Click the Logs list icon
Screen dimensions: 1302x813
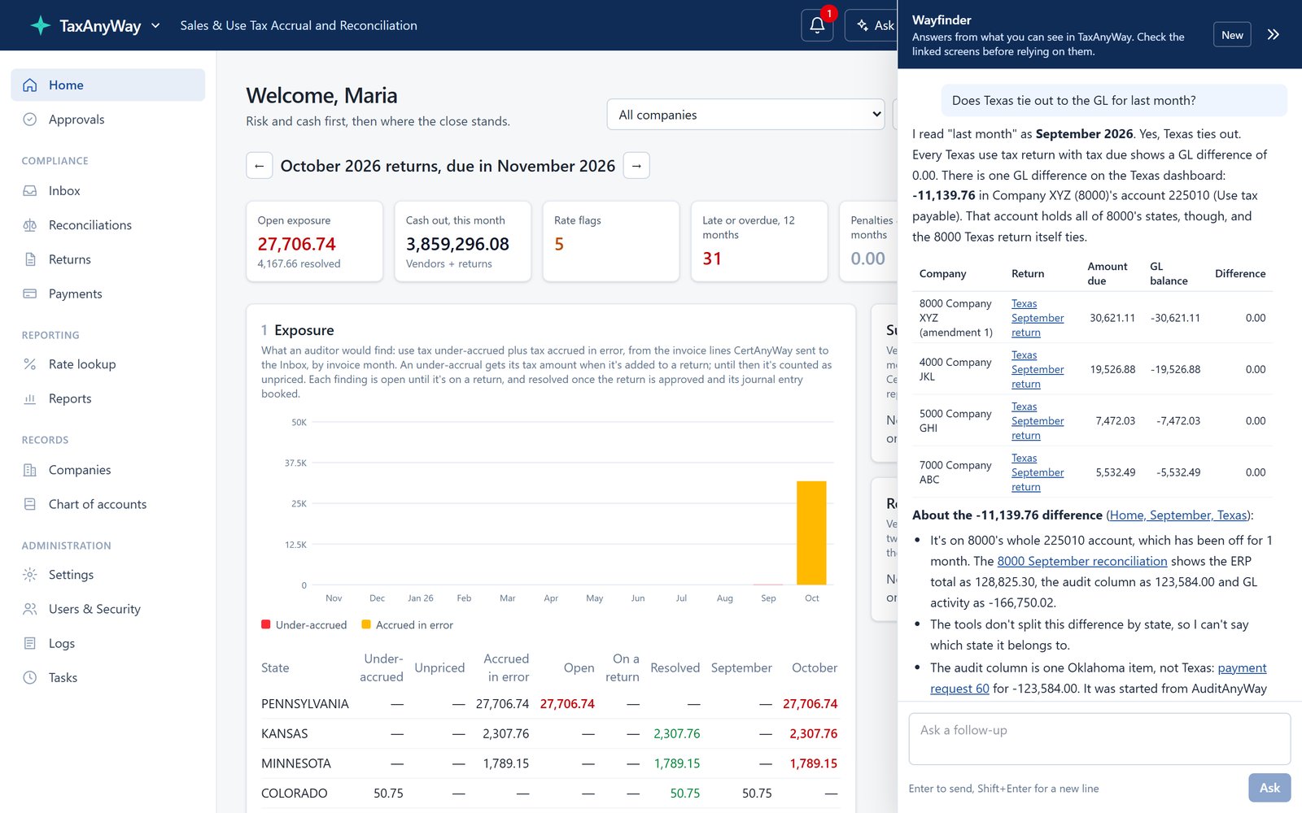[x=30, y=643]
